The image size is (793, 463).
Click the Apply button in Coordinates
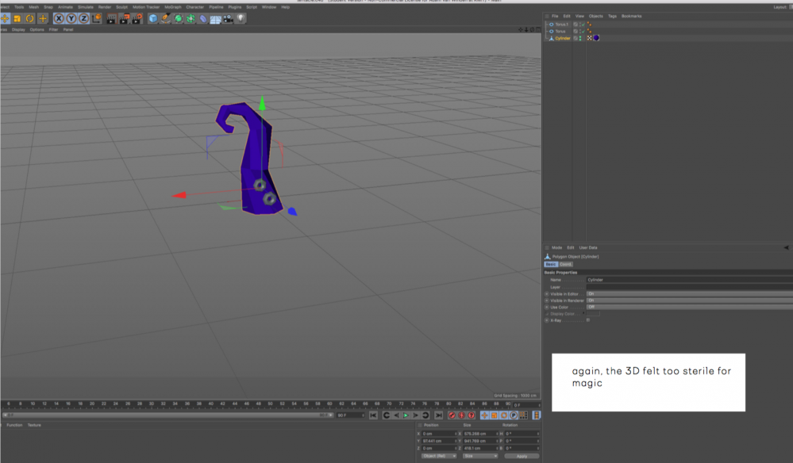[x=522, y=456]
